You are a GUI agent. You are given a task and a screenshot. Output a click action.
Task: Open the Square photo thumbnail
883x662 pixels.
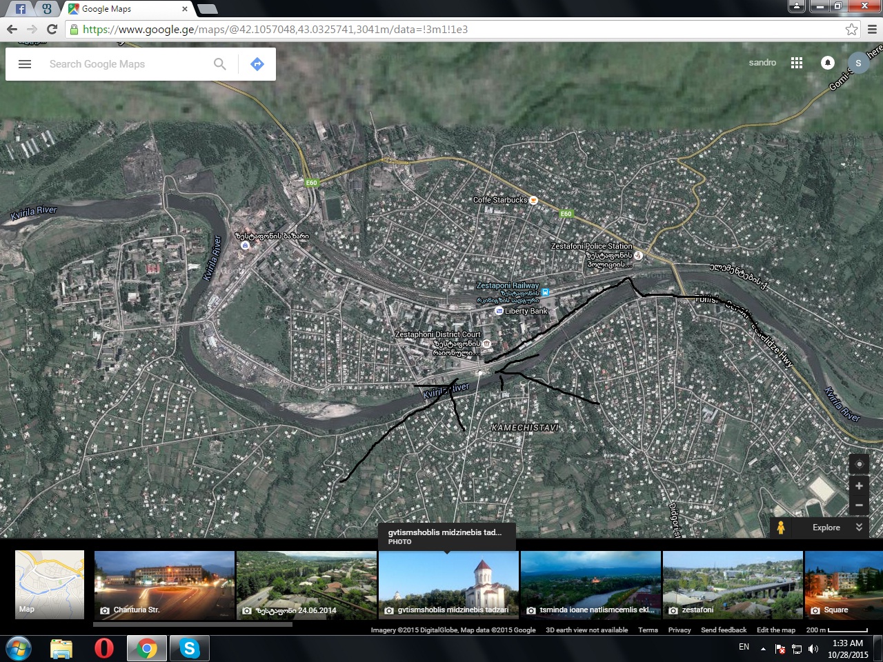point(844,585)
